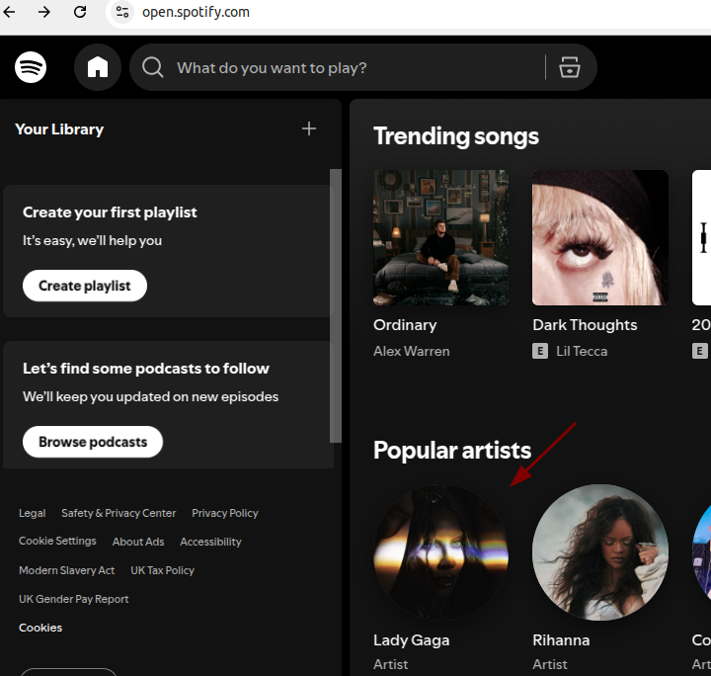
Task: Reload the page
Action: click(x=80, y=12)
